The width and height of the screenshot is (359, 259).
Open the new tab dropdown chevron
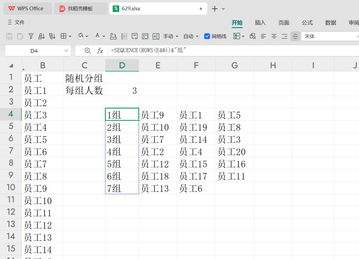pos(223,9)
